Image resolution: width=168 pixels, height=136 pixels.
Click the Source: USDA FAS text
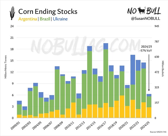click(158, 132)
